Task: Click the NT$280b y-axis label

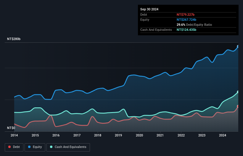Action: pyautogui.click(x=14, y=39)
